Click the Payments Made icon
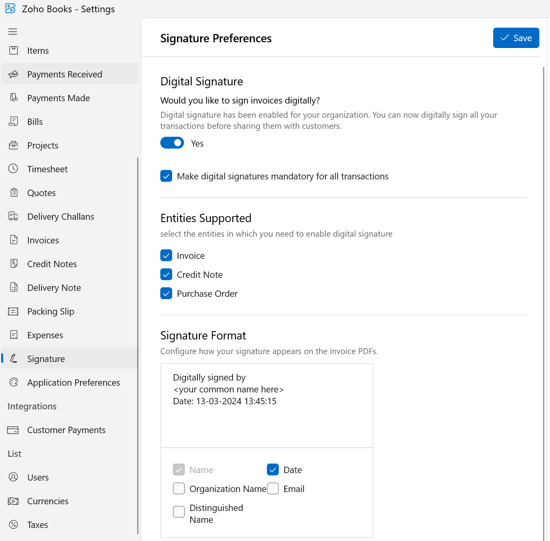This screenshot has width=550, height=541. (14, 98)
